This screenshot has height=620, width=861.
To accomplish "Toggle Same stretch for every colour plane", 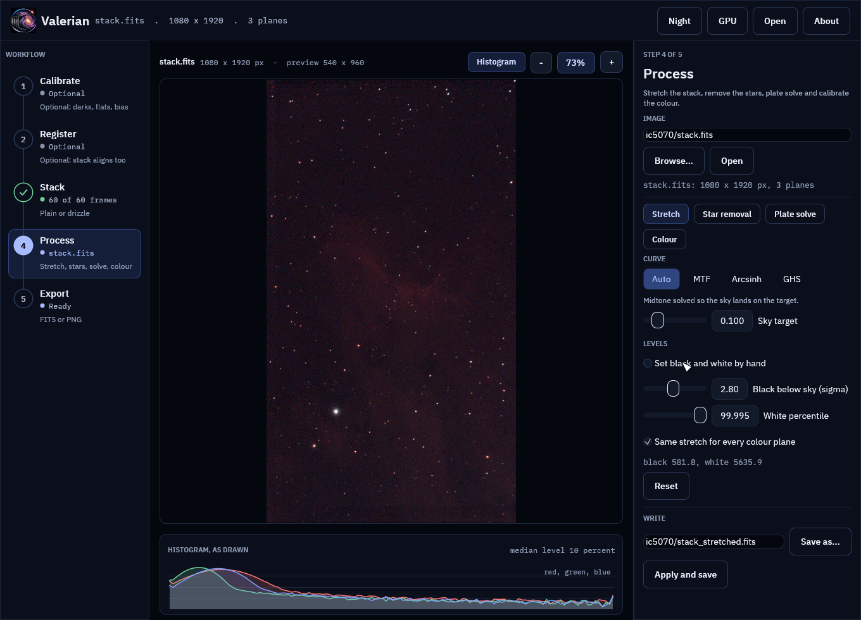I will [x=648, y=442].
